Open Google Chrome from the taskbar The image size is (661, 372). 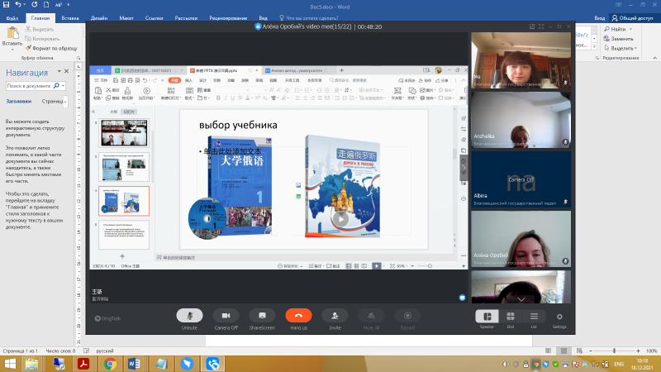[109, 363]
